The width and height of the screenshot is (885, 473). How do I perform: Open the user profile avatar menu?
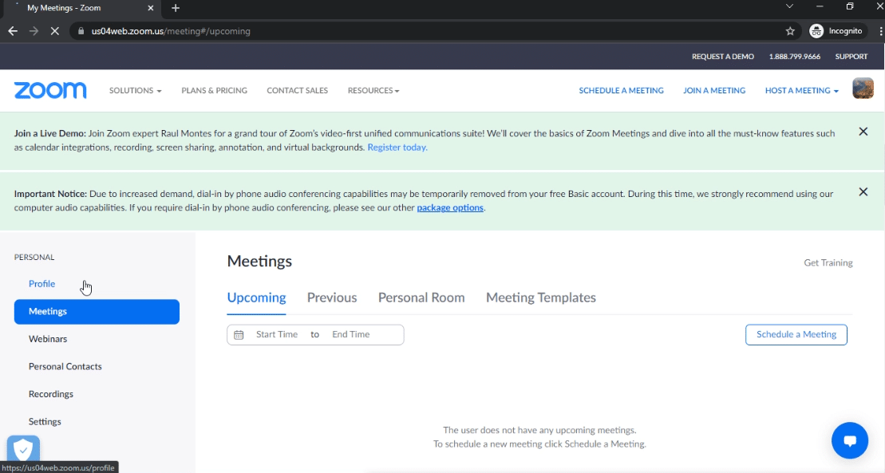pos(863,89)
